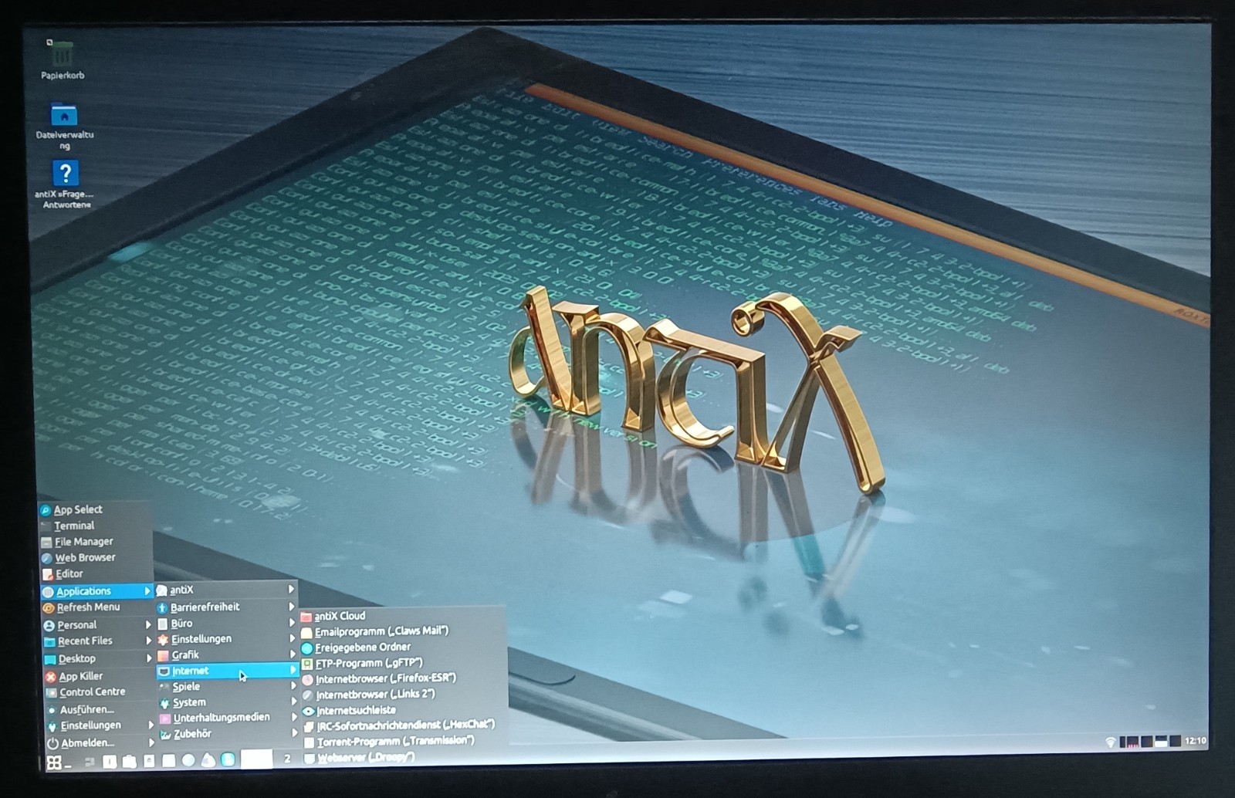
Task: Expand the Personal submenu arrow
Action: coord(148,624)
